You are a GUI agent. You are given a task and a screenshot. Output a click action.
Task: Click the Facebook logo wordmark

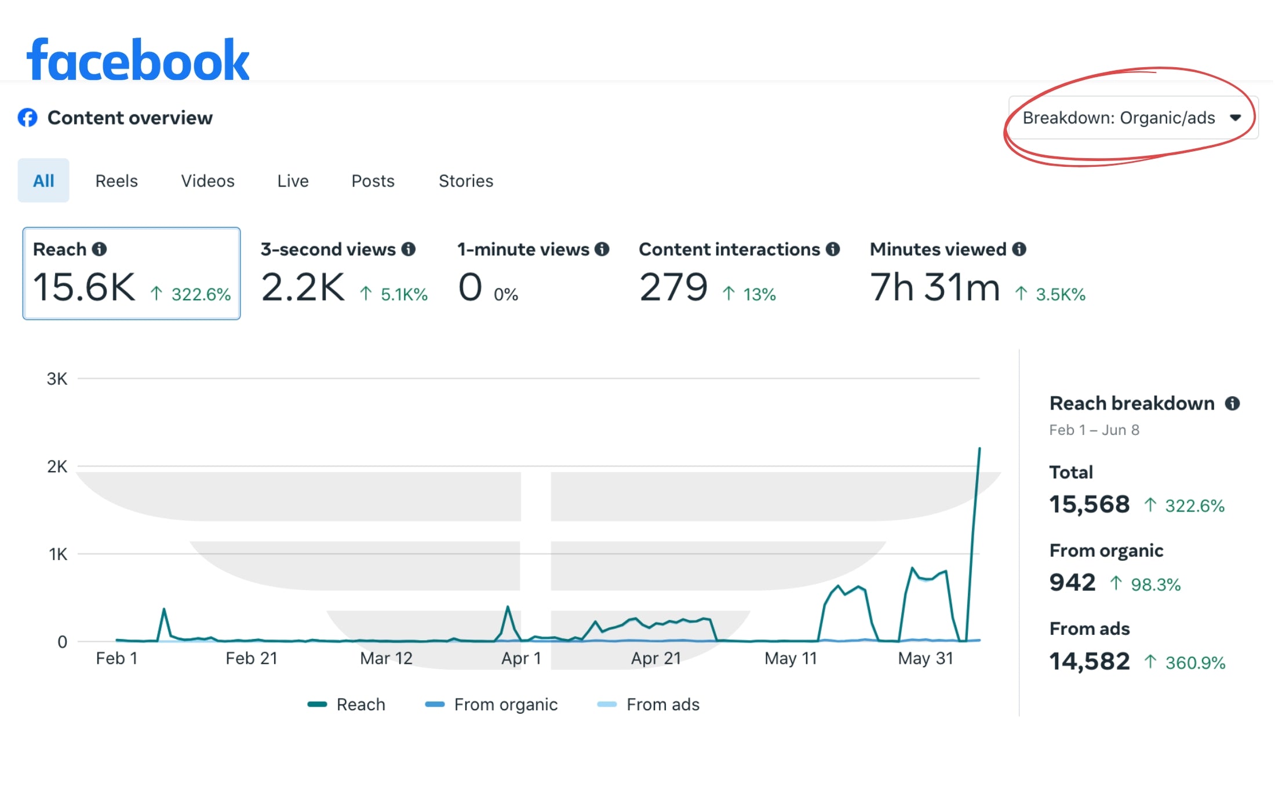coord(138,60)
